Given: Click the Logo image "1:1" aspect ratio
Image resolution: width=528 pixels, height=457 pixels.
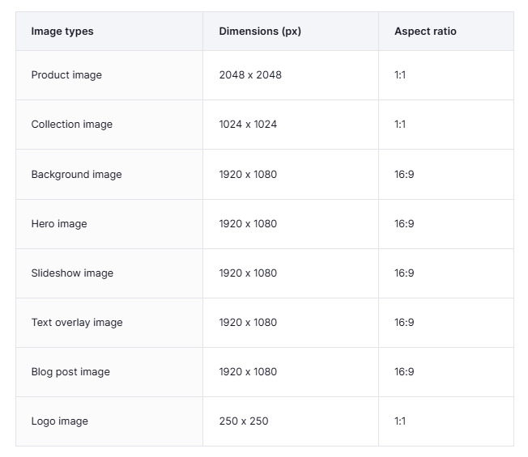Looking at the screenshot, I should coord(400,421).
